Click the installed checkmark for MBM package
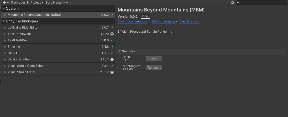Image resolution: width=288 pixels, height=117 pixels. click(x=112, y=15)
